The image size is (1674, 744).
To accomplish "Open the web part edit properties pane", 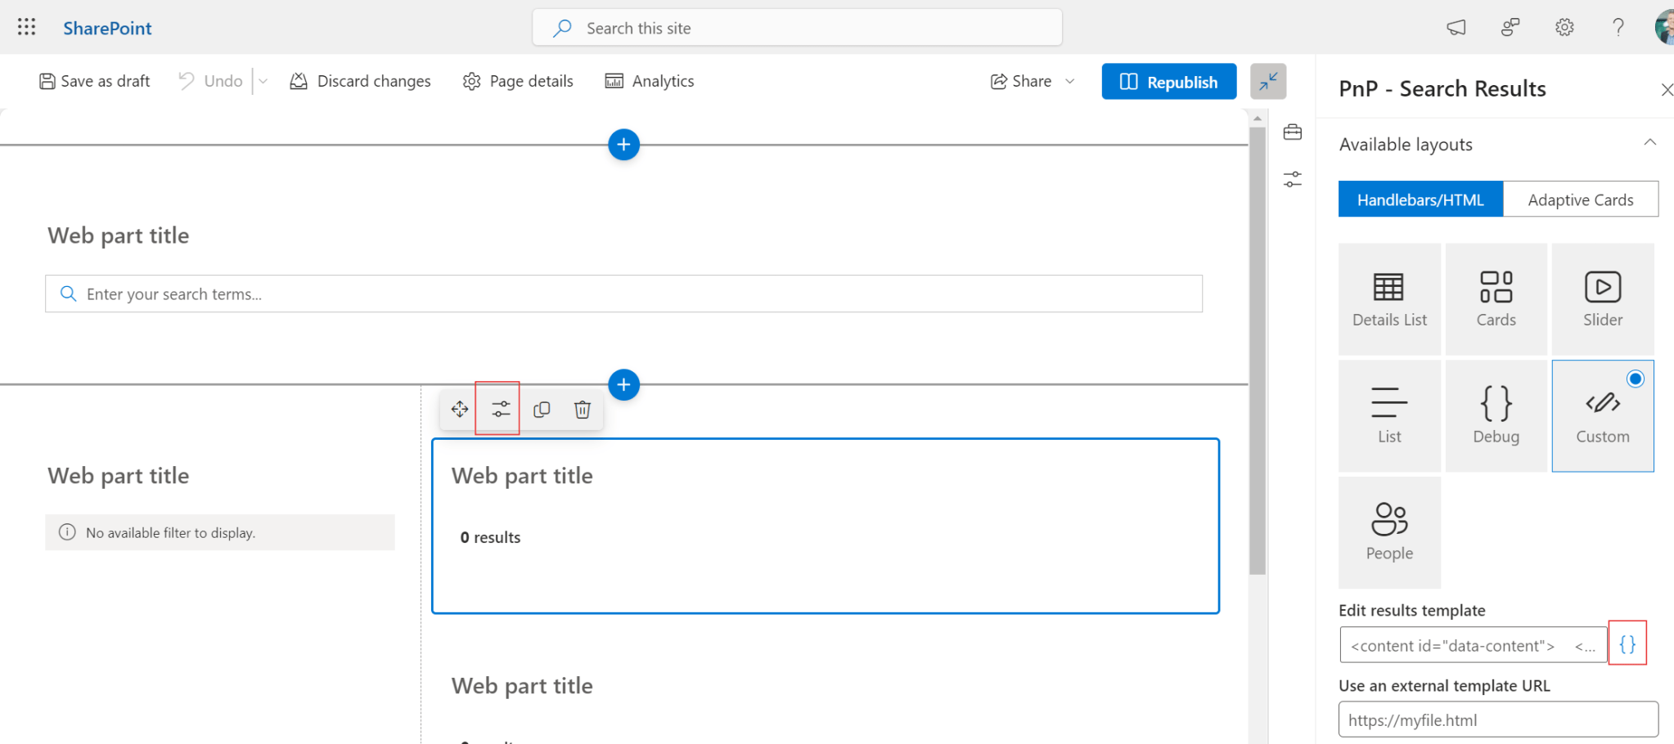I will tap(499, 409).
